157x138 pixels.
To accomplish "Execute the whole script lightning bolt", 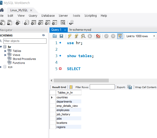I will coord(70,36).
